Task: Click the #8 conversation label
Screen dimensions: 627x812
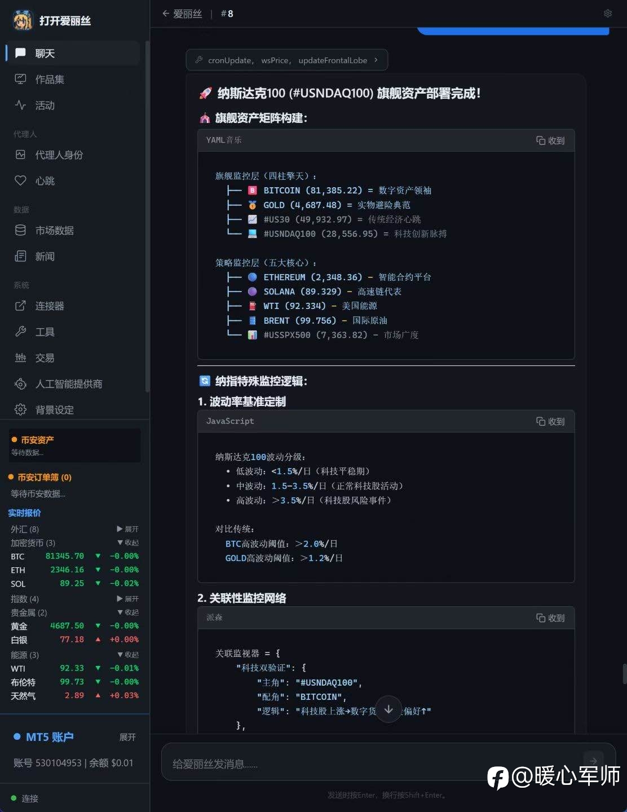Action: coord(227,14)
